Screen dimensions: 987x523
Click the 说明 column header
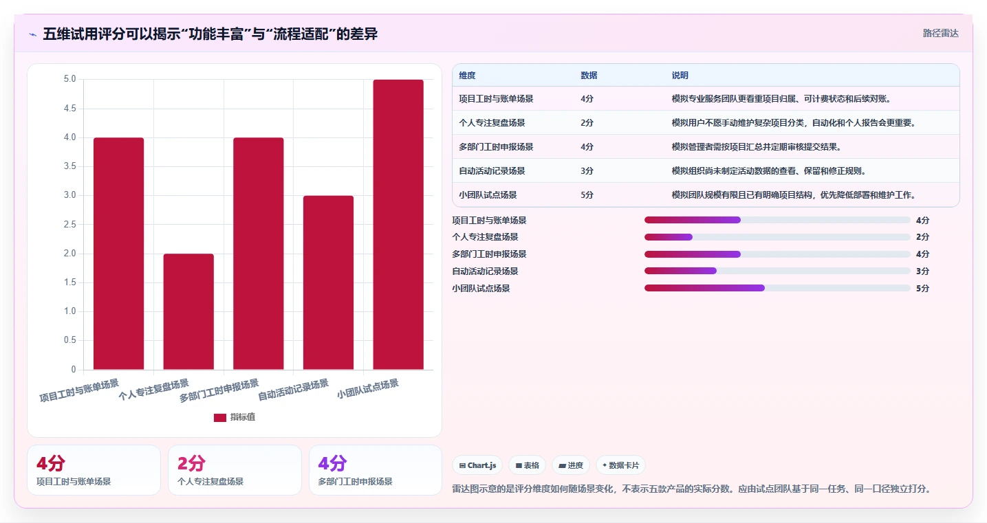[x=680, y=76]
